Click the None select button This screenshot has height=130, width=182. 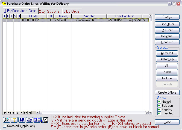167,72
